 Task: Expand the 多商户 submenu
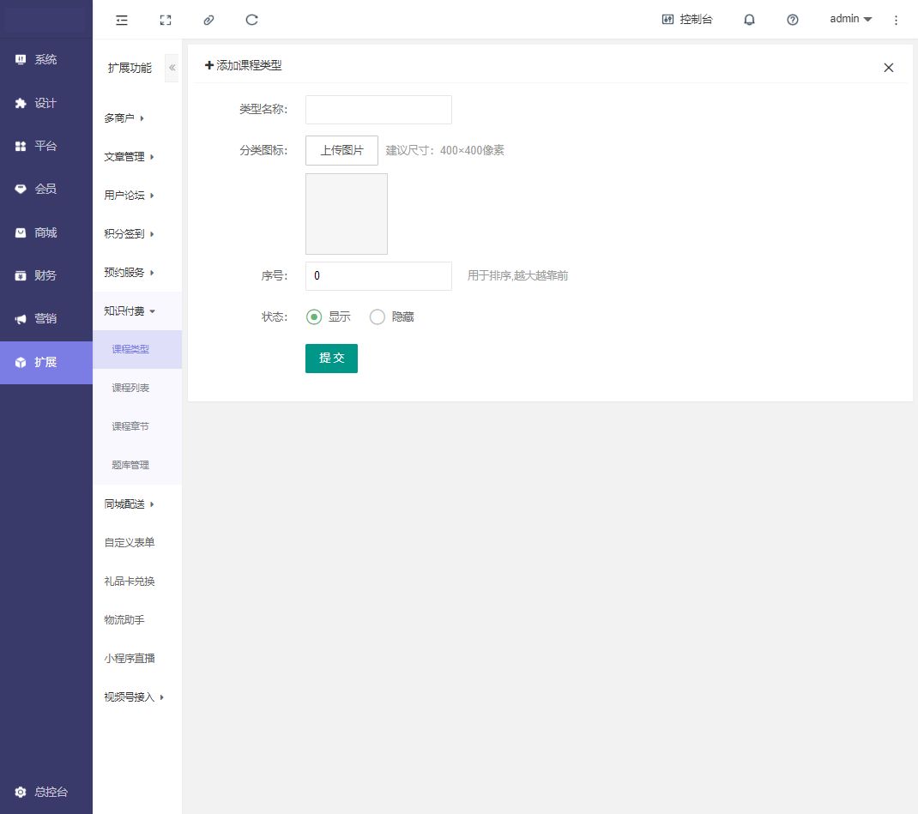click(124, 118)
